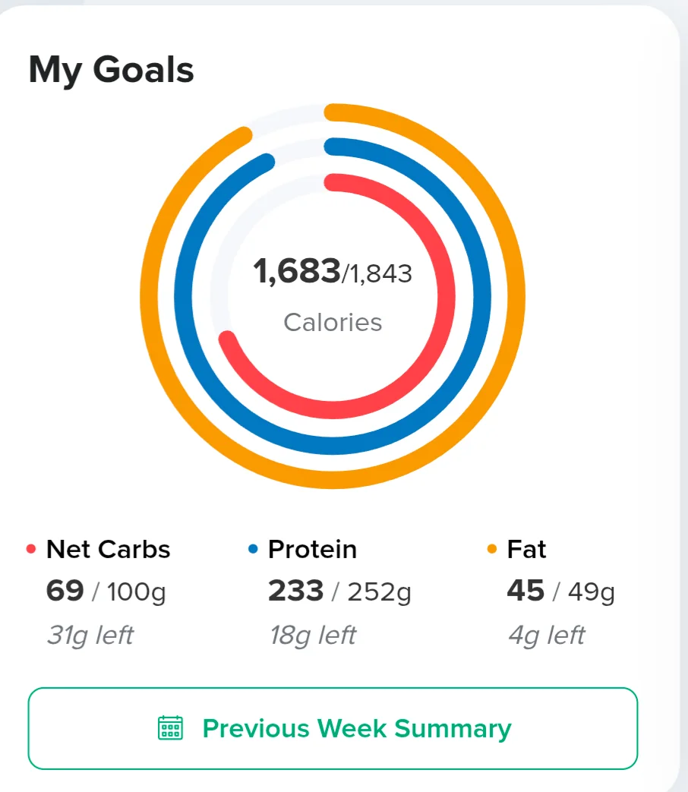
Task: Select the Fat label
Action: [x=526, y=549]
